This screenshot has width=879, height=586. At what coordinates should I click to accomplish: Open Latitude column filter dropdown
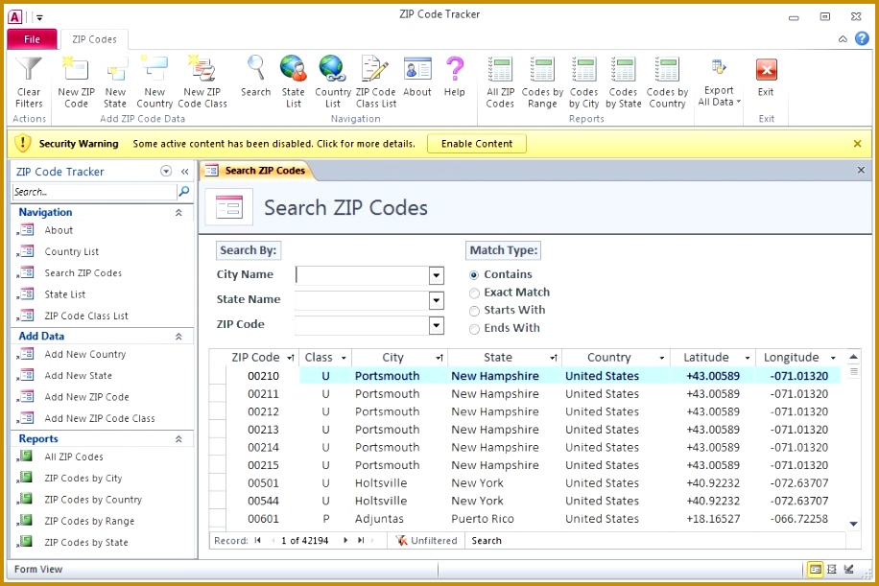click(748, 358)
